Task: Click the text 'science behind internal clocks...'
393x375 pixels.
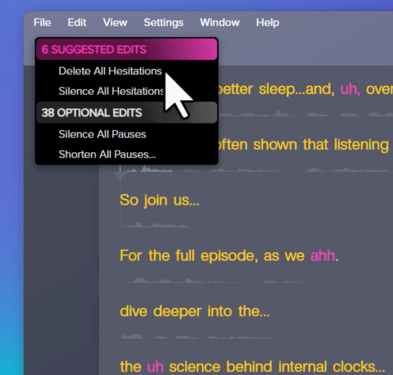Action: pyautogui.click(x=277, y=367)
